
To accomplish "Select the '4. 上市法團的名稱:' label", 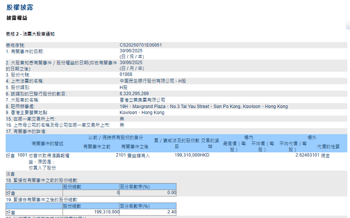I will coord(25,81).
